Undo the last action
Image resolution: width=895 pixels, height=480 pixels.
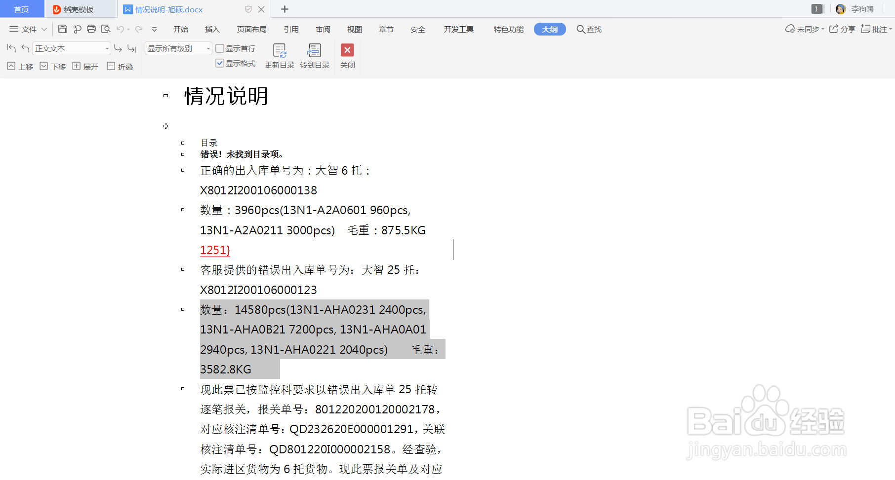(120, 29)
